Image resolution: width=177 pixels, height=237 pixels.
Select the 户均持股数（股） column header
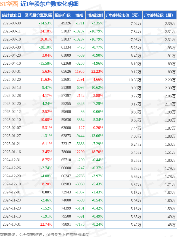(x=160, y=15)
